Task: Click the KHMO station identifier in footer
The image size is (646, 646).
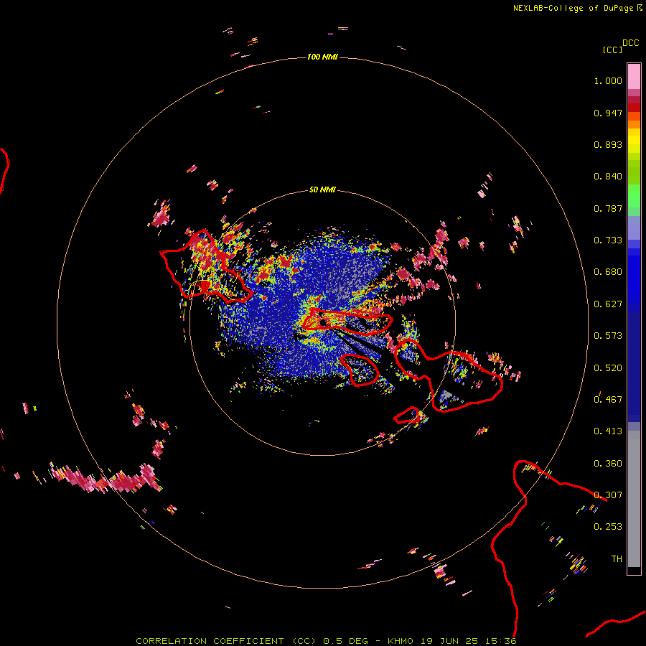Action: pos(400,641)
